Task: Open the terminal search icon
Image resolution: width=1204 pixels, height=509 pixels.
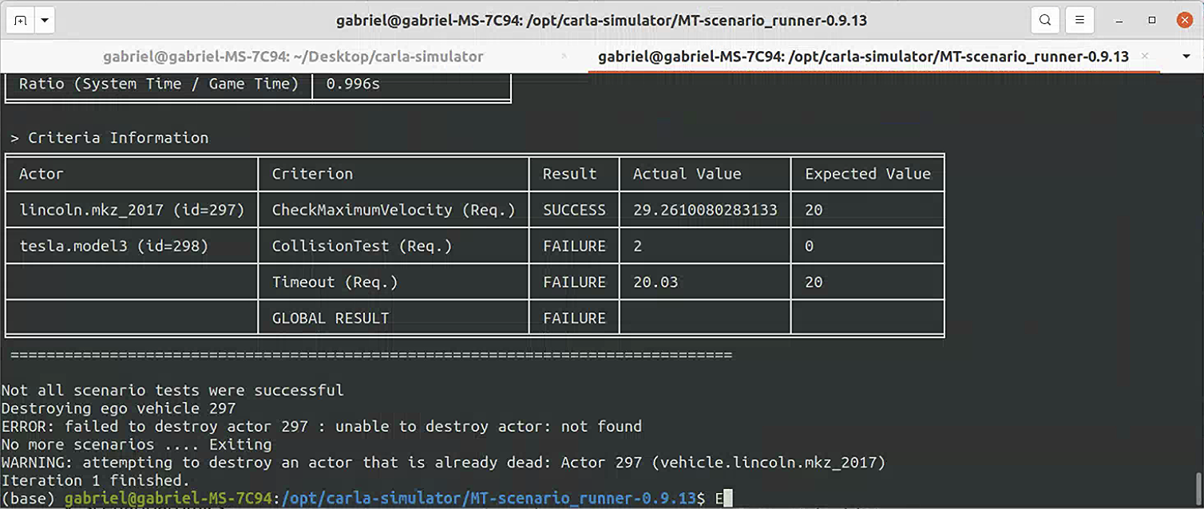Action: 1044,20
